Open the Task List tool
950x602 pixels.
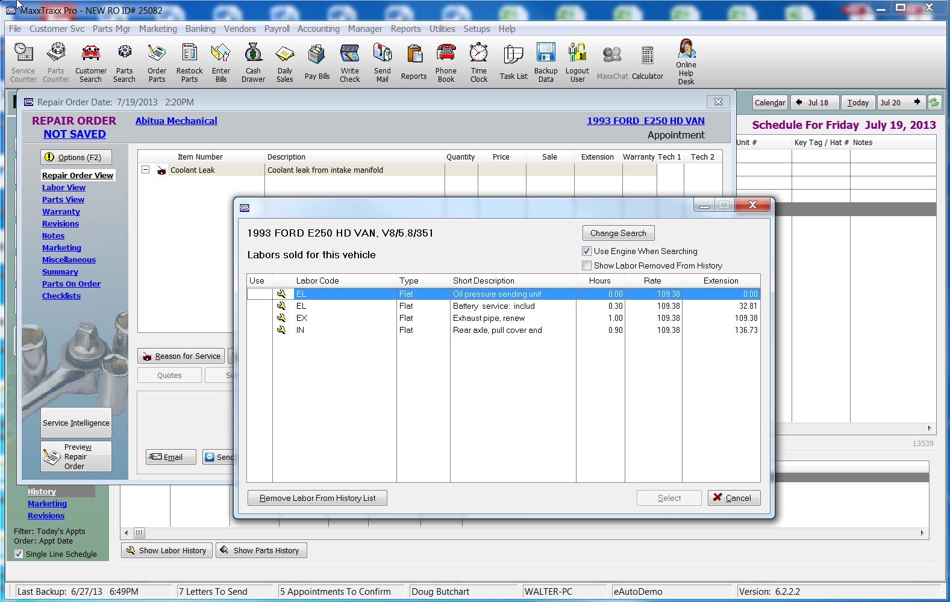513,62
